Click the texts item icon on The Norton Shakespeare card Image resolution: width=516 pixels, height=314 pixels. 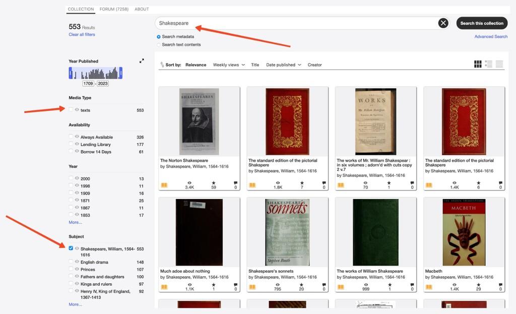[164, 185]
